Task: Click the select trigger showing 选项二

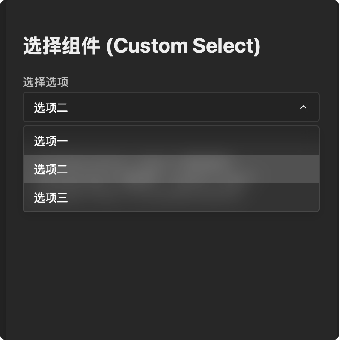Action: click(x=171, y=107)
